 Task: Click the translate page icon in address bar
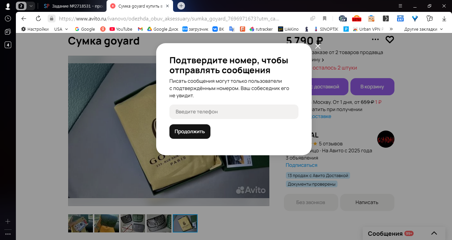coord(313,18)
